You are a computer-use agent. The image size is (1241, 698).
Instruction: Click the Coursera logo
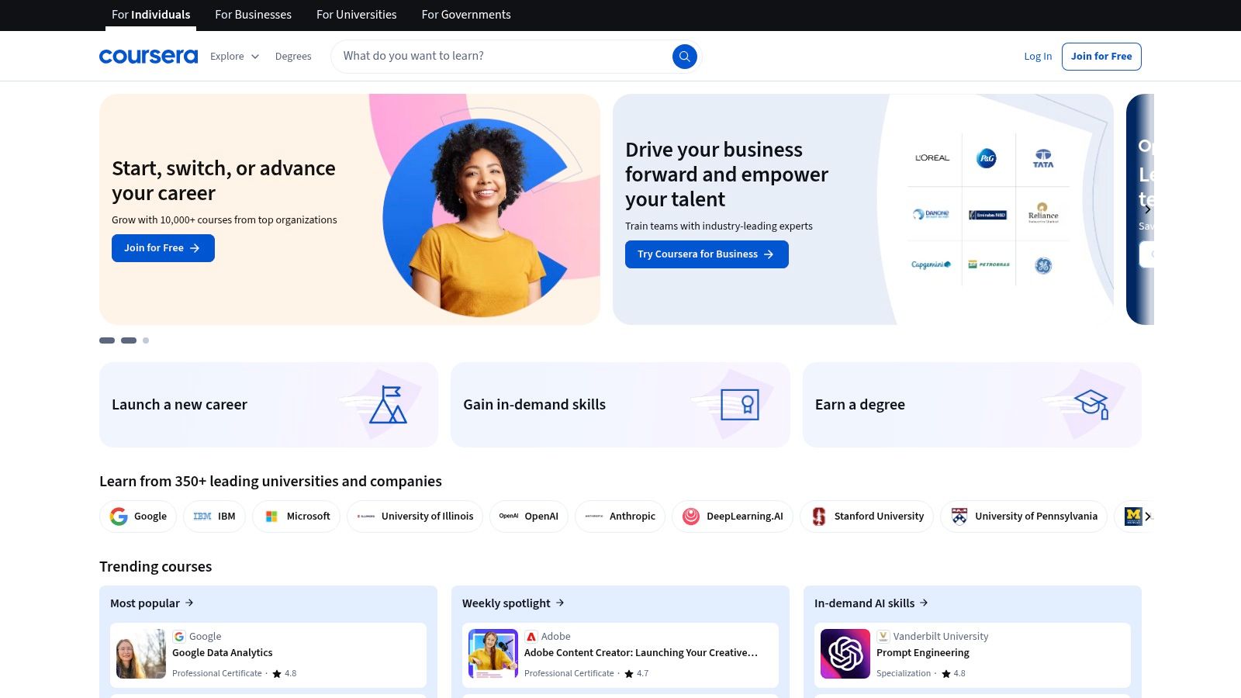148,56
